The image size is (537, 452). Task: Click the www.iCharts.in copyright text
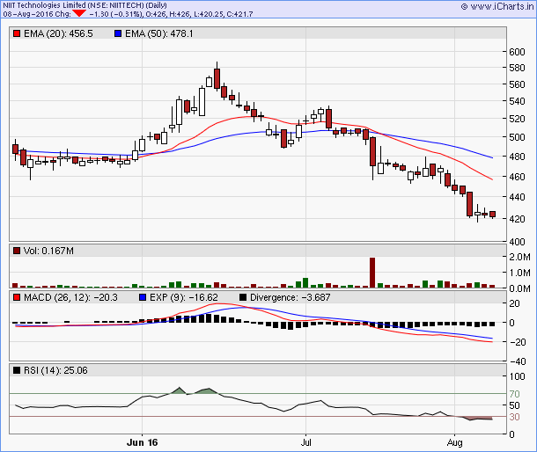click(x=497, y=6)
